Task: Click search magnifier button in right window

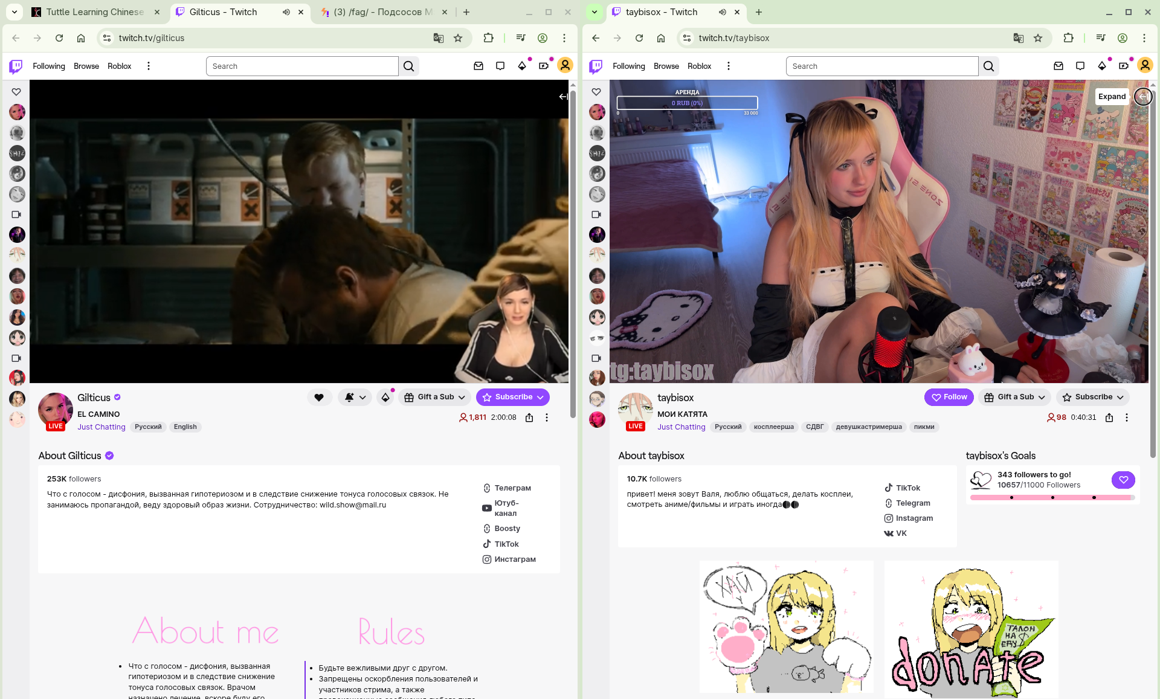Action: [x=988, y=66]
